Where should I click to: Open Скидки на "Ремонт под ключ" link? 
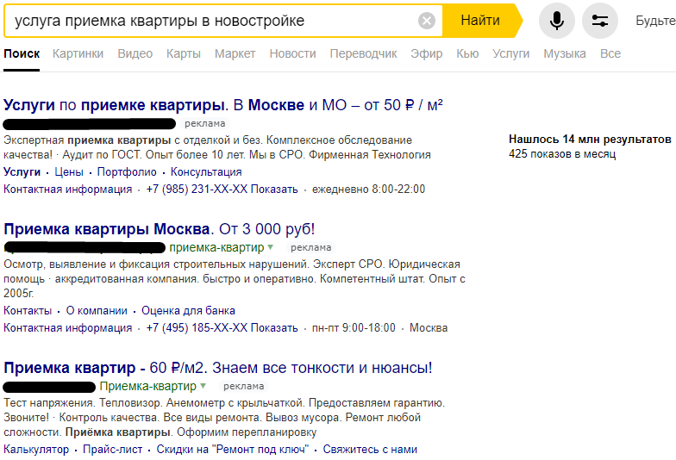[x=233, y=450]
